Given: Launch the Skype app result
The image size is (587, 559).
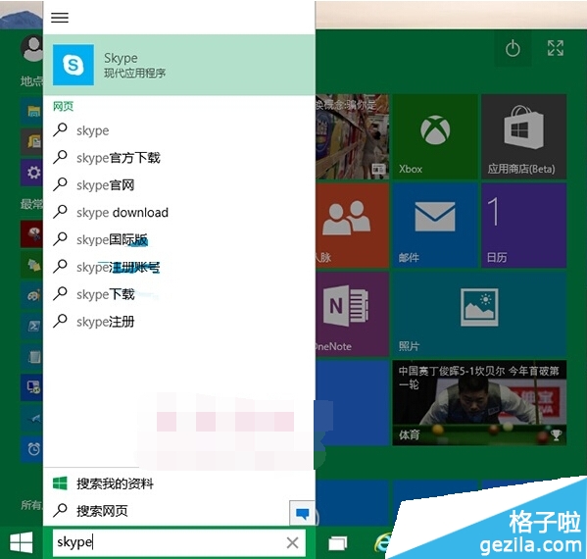Looking at the screenshot, I should 179,65.
